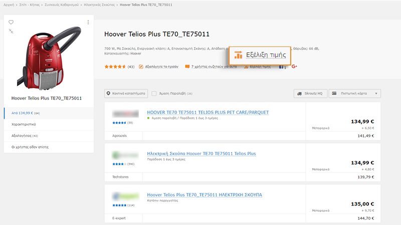Click the 141,49 € total price
This screenshot has height=225, width=401.
point(366,135)
